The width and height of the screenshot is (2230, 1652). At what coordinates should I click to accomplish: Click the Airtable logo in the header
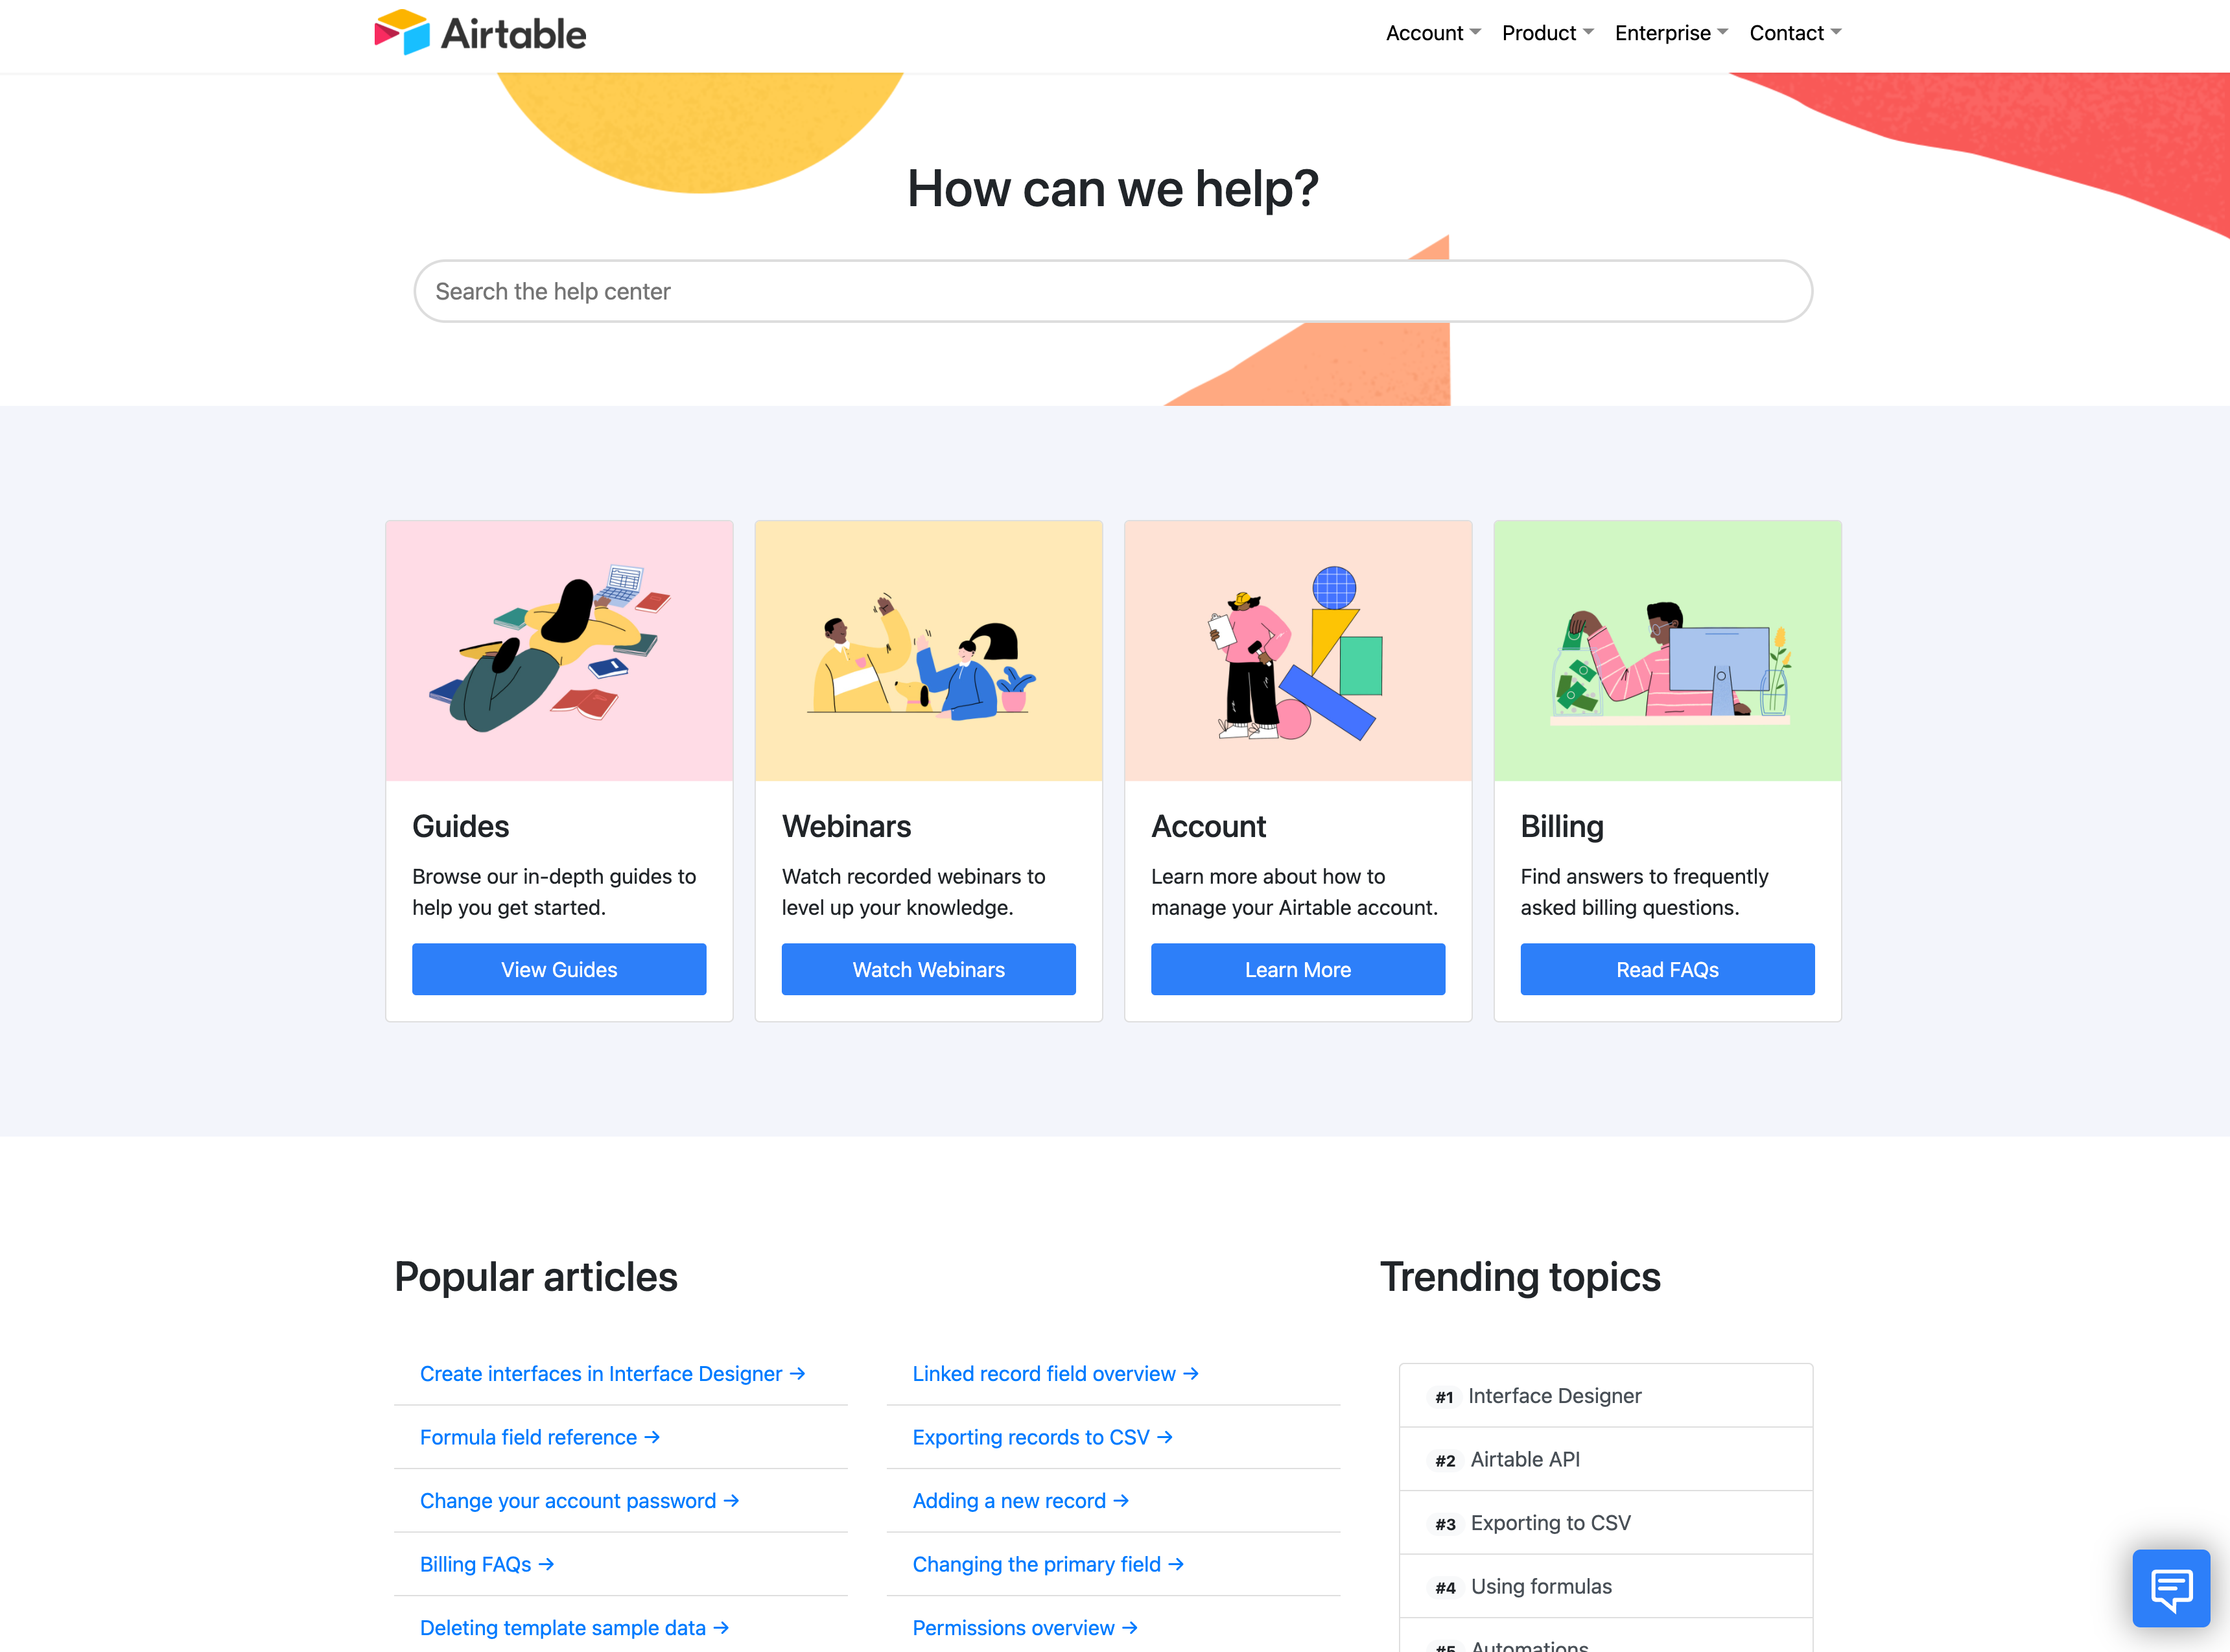pos(481,31)
